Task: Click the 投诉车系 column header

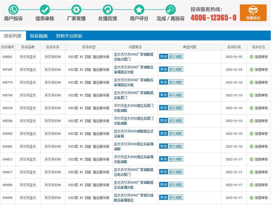Action: click(x=52, y=47)
